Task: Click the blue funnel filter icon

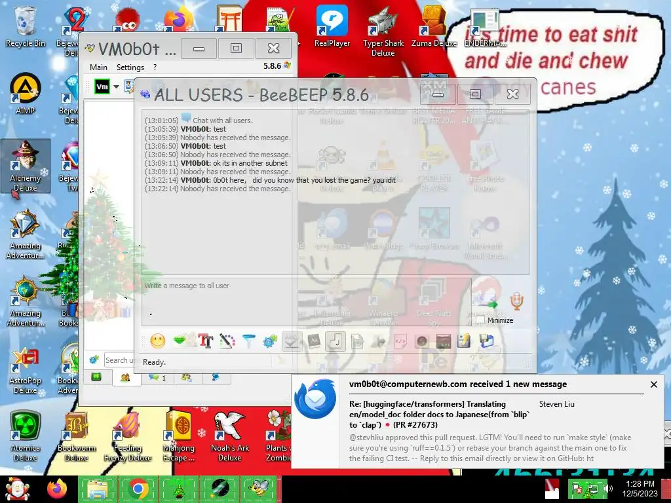Action: [x=248, y=341]
